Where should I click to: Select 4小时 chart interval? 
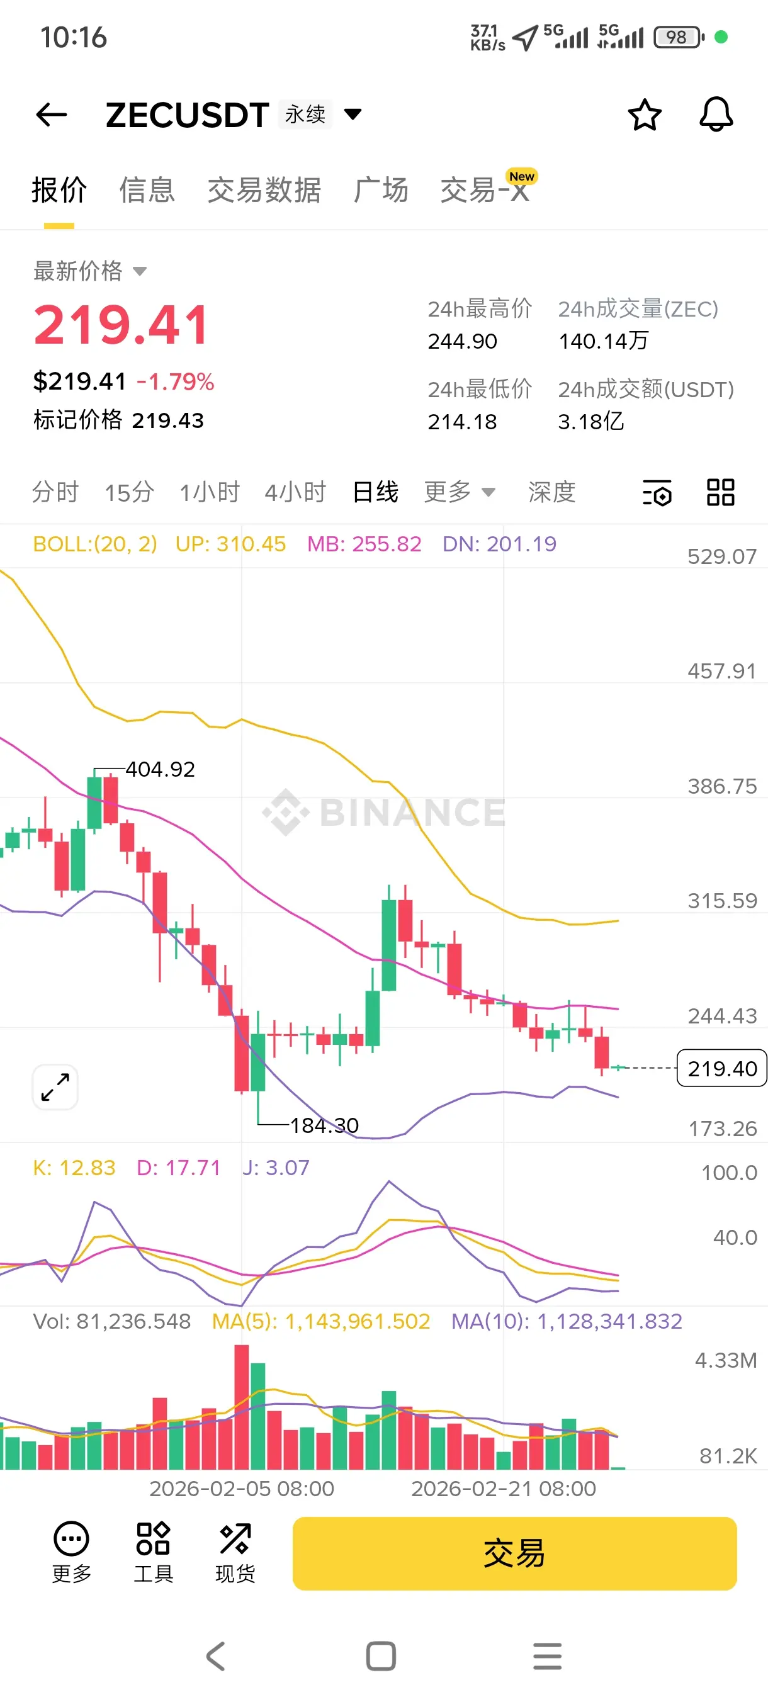pos(295,492)
